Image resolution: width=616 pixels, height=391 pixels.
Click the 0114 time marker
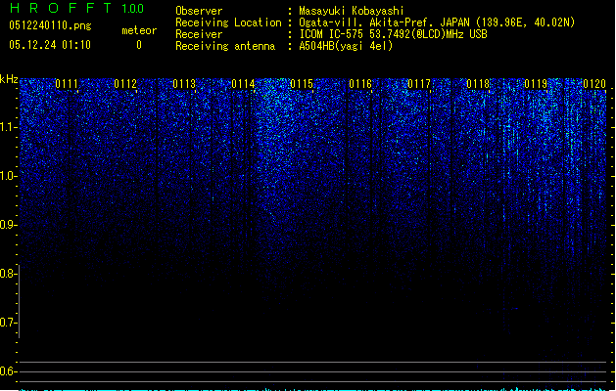coord(243,84)
